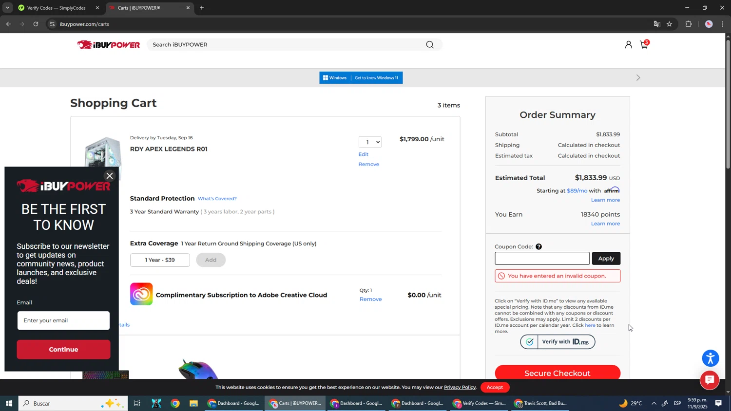The width and height of the screenshot is (731, 411).
Task: Open the Privacy Policy link
Action: click(460, 388)
